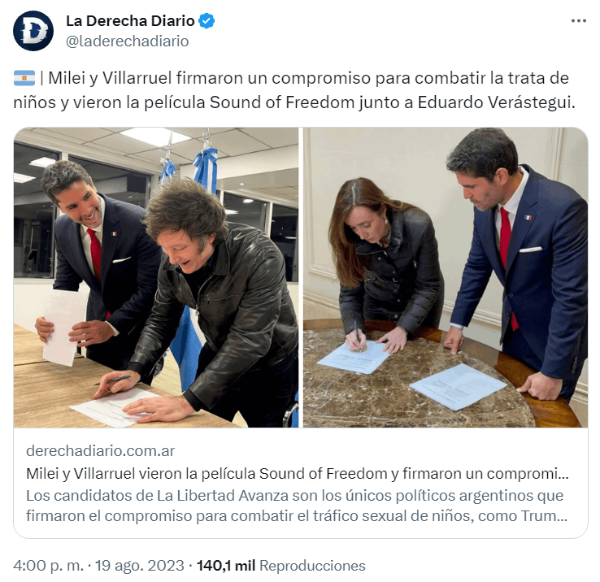The image size is (600, 582).
Task: Open the link card headline about Sound of Freedom
Action: point(298,474)
